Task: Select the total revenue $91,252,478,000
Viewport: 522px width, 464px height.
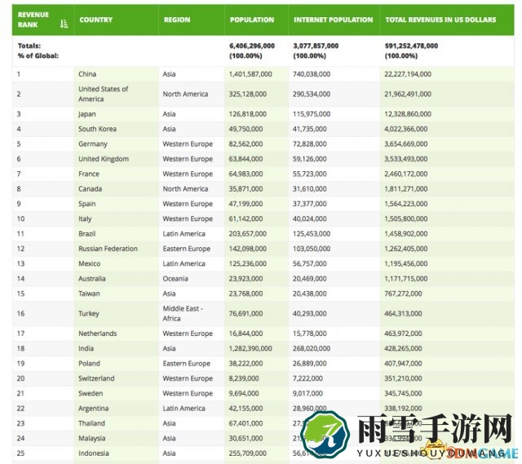Action: tap(411, 46)
